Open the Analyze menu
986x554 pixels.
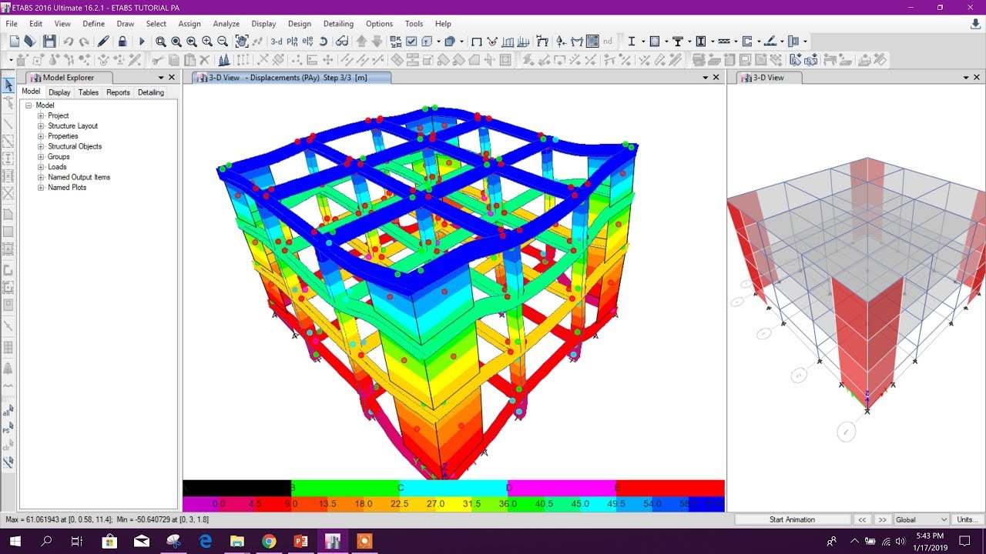tap(226, 24)
